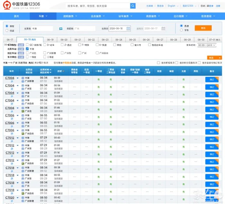Click departure station icon in C7004 07:13 row
The height and width of the screenshot is (204, 225).
click(23, 78)
